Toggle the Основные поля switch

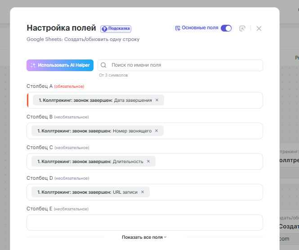(226, 28)
